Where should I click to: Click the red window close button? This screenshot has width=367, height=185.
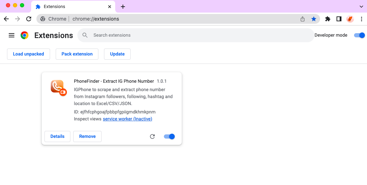(x=8, y=5)
